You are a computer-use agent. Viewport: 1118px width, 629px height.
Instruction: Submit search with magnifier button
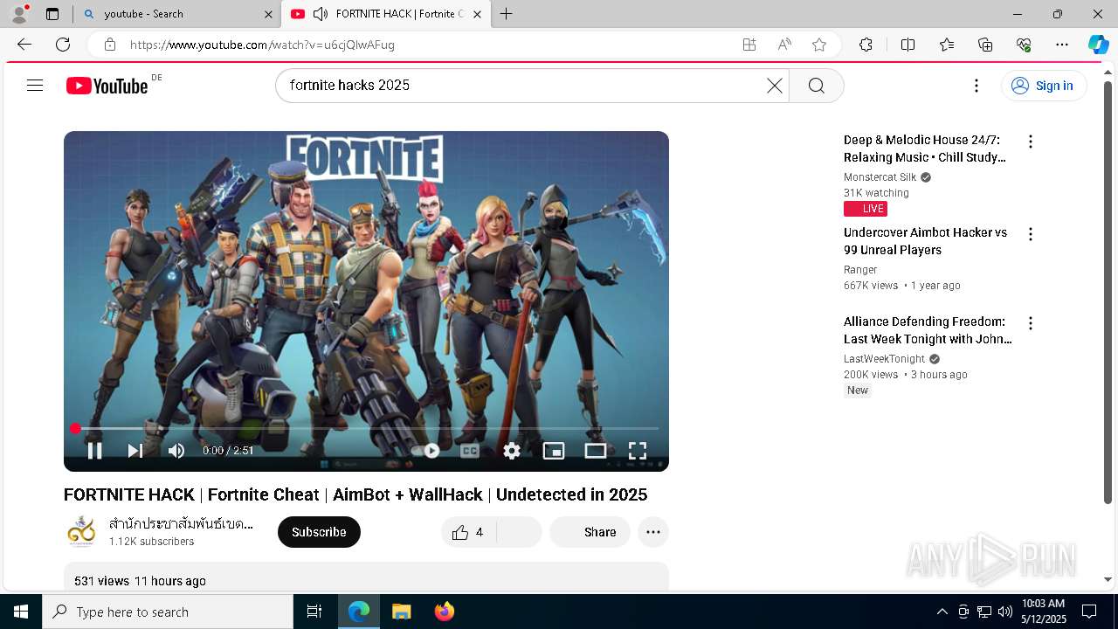[x=817, y=86]
